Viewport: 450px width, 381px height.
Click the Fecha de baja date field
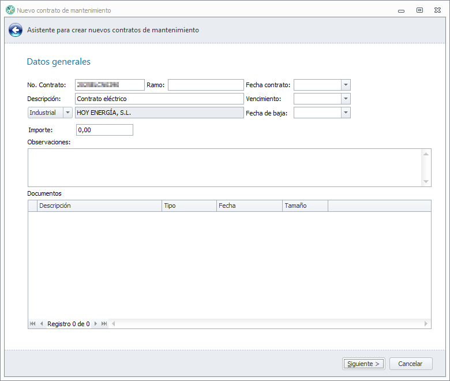pos(317,112)
